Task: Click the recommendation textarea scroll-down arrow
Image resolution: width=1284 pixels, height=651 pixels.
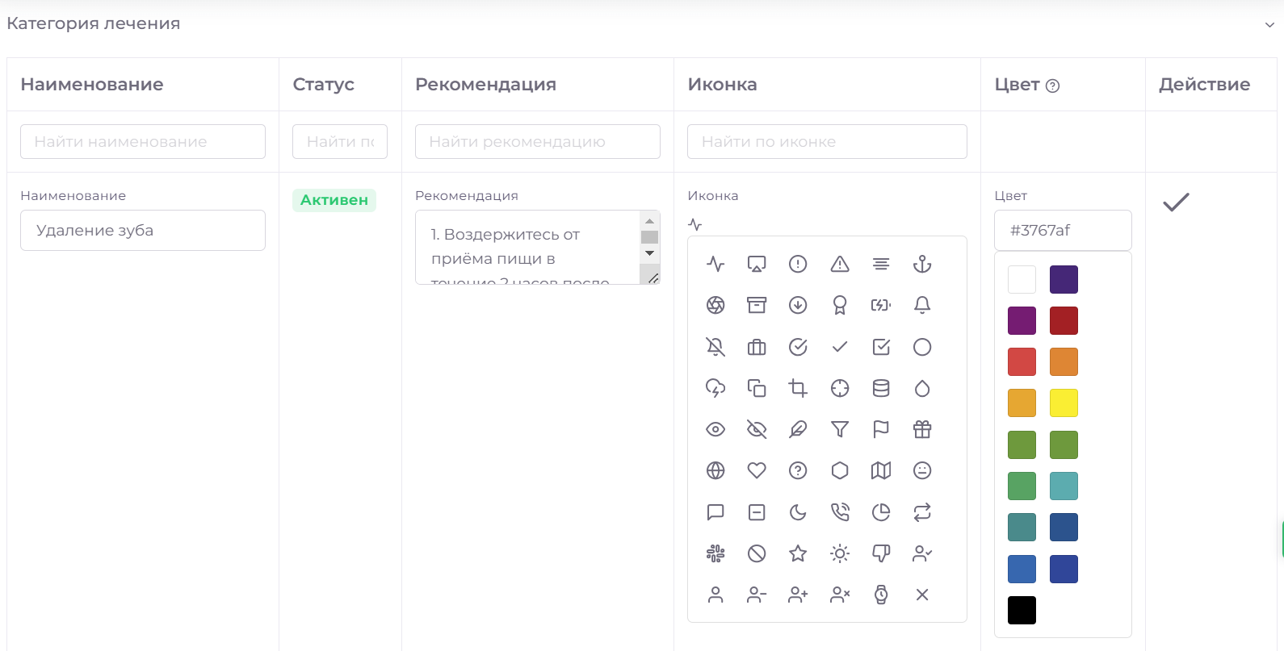Action: click(x=649, y=253)
